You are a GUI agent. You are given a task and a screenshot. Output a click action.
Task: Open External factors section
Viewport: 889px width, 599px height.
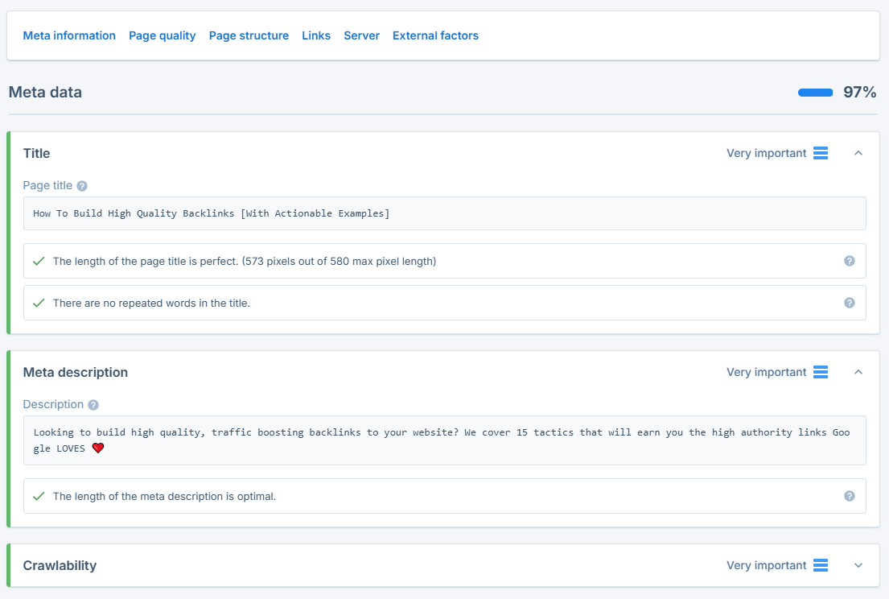pyautogui.click(x=435, y=35)
